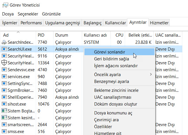This screenshot has width=188, height=135.
Task: Click Askıya alındı status of ShellExperie row
Action: pos(67,97)
